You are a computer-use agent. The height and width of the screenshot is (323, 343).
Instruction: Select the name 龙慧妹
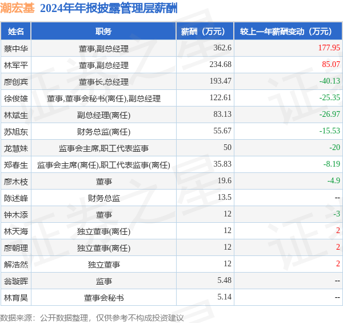16,148
